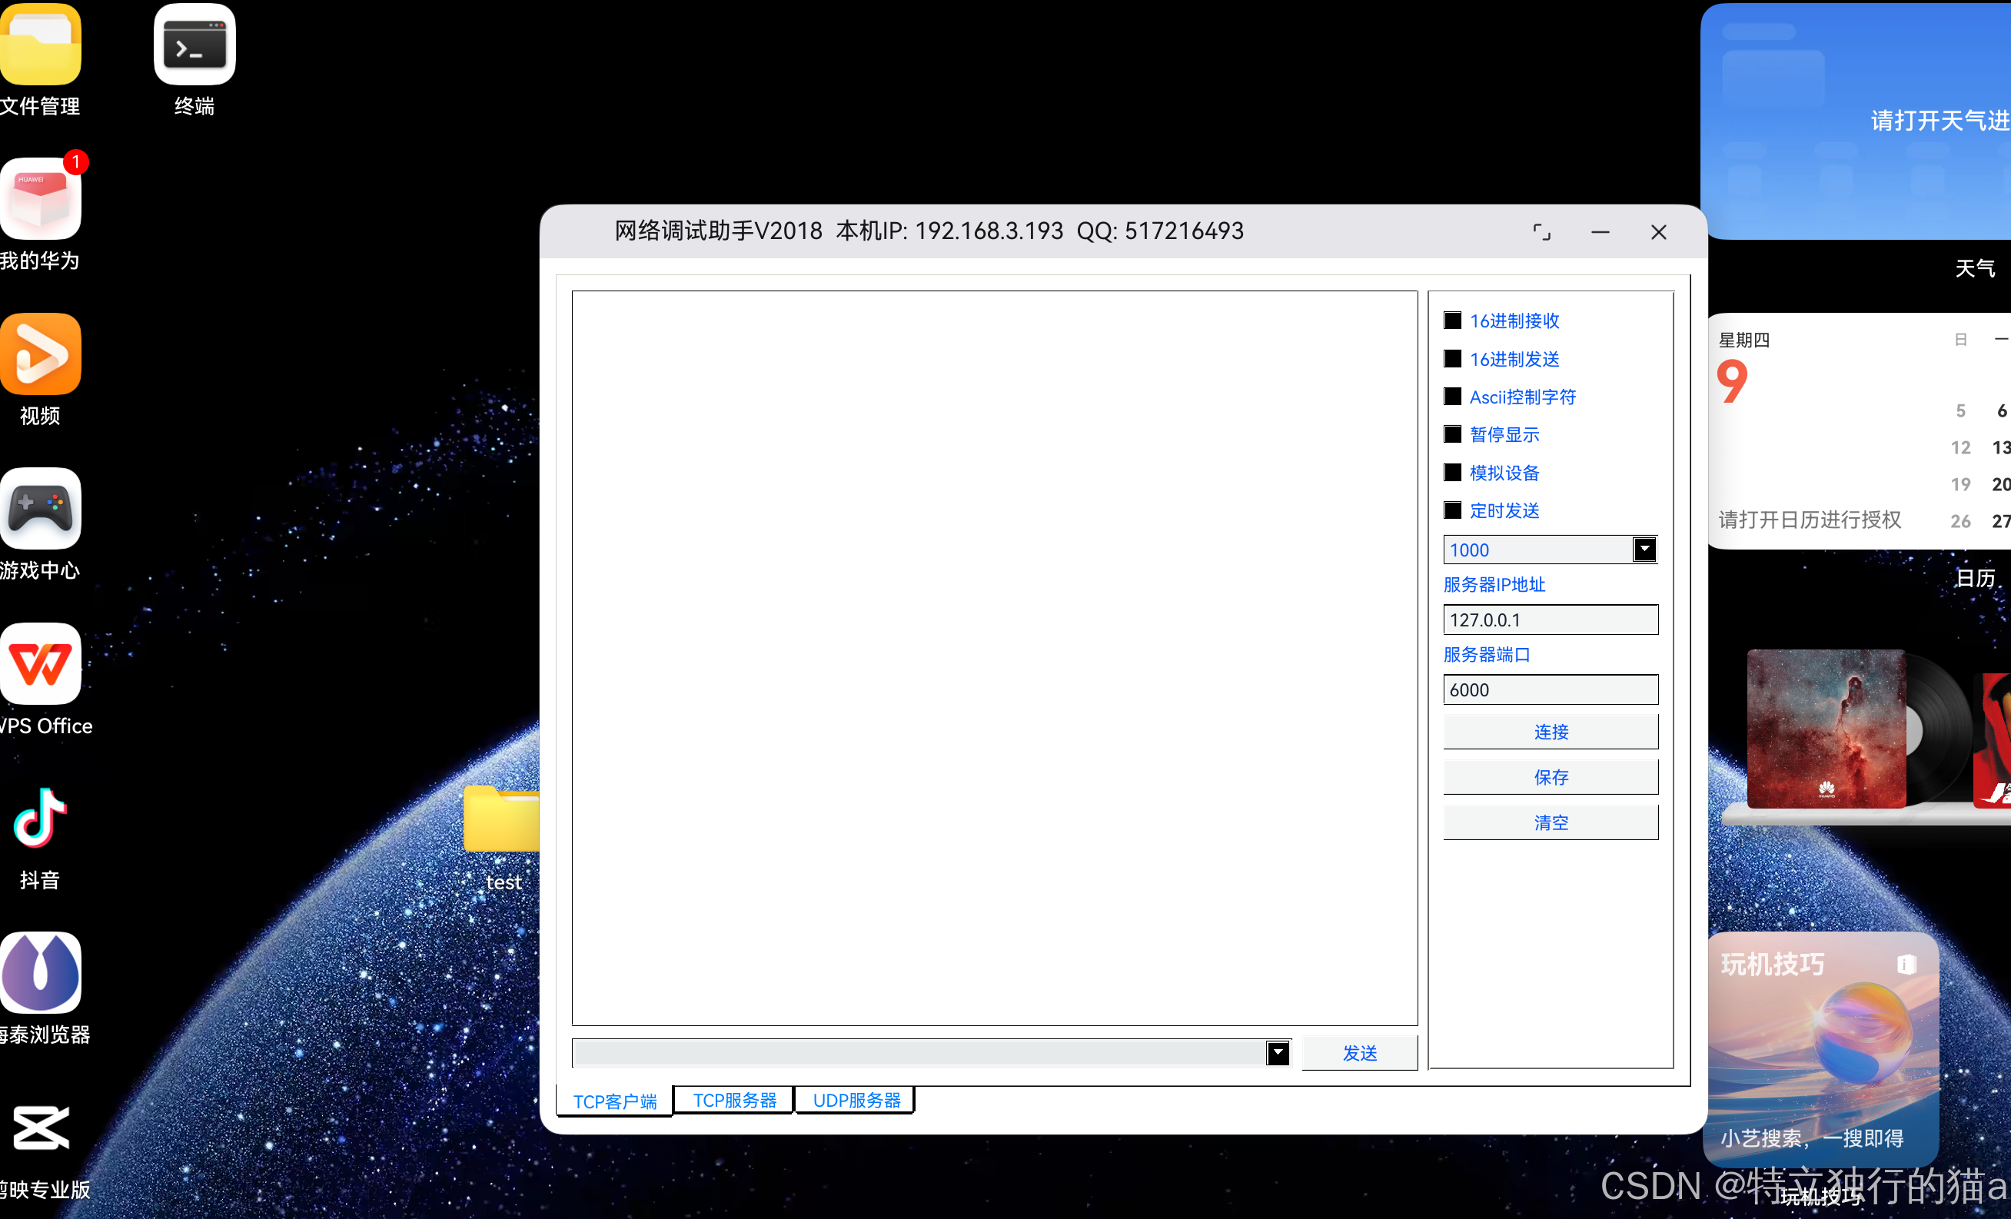Screen dimensions: 2011x1219
Task: Enable the 定时发送 checkbox
Action: [1453, 510]
